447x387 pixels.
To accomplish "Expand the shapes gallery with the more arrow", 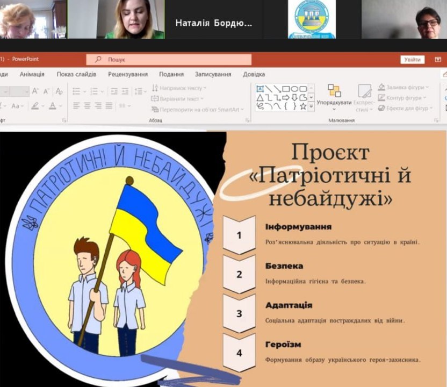I will [311, 106].
